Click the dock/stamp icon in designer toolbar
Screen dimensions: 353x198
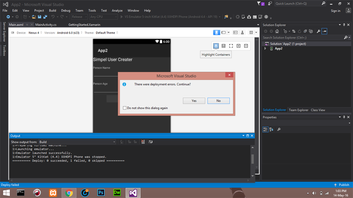coord(242,33)
